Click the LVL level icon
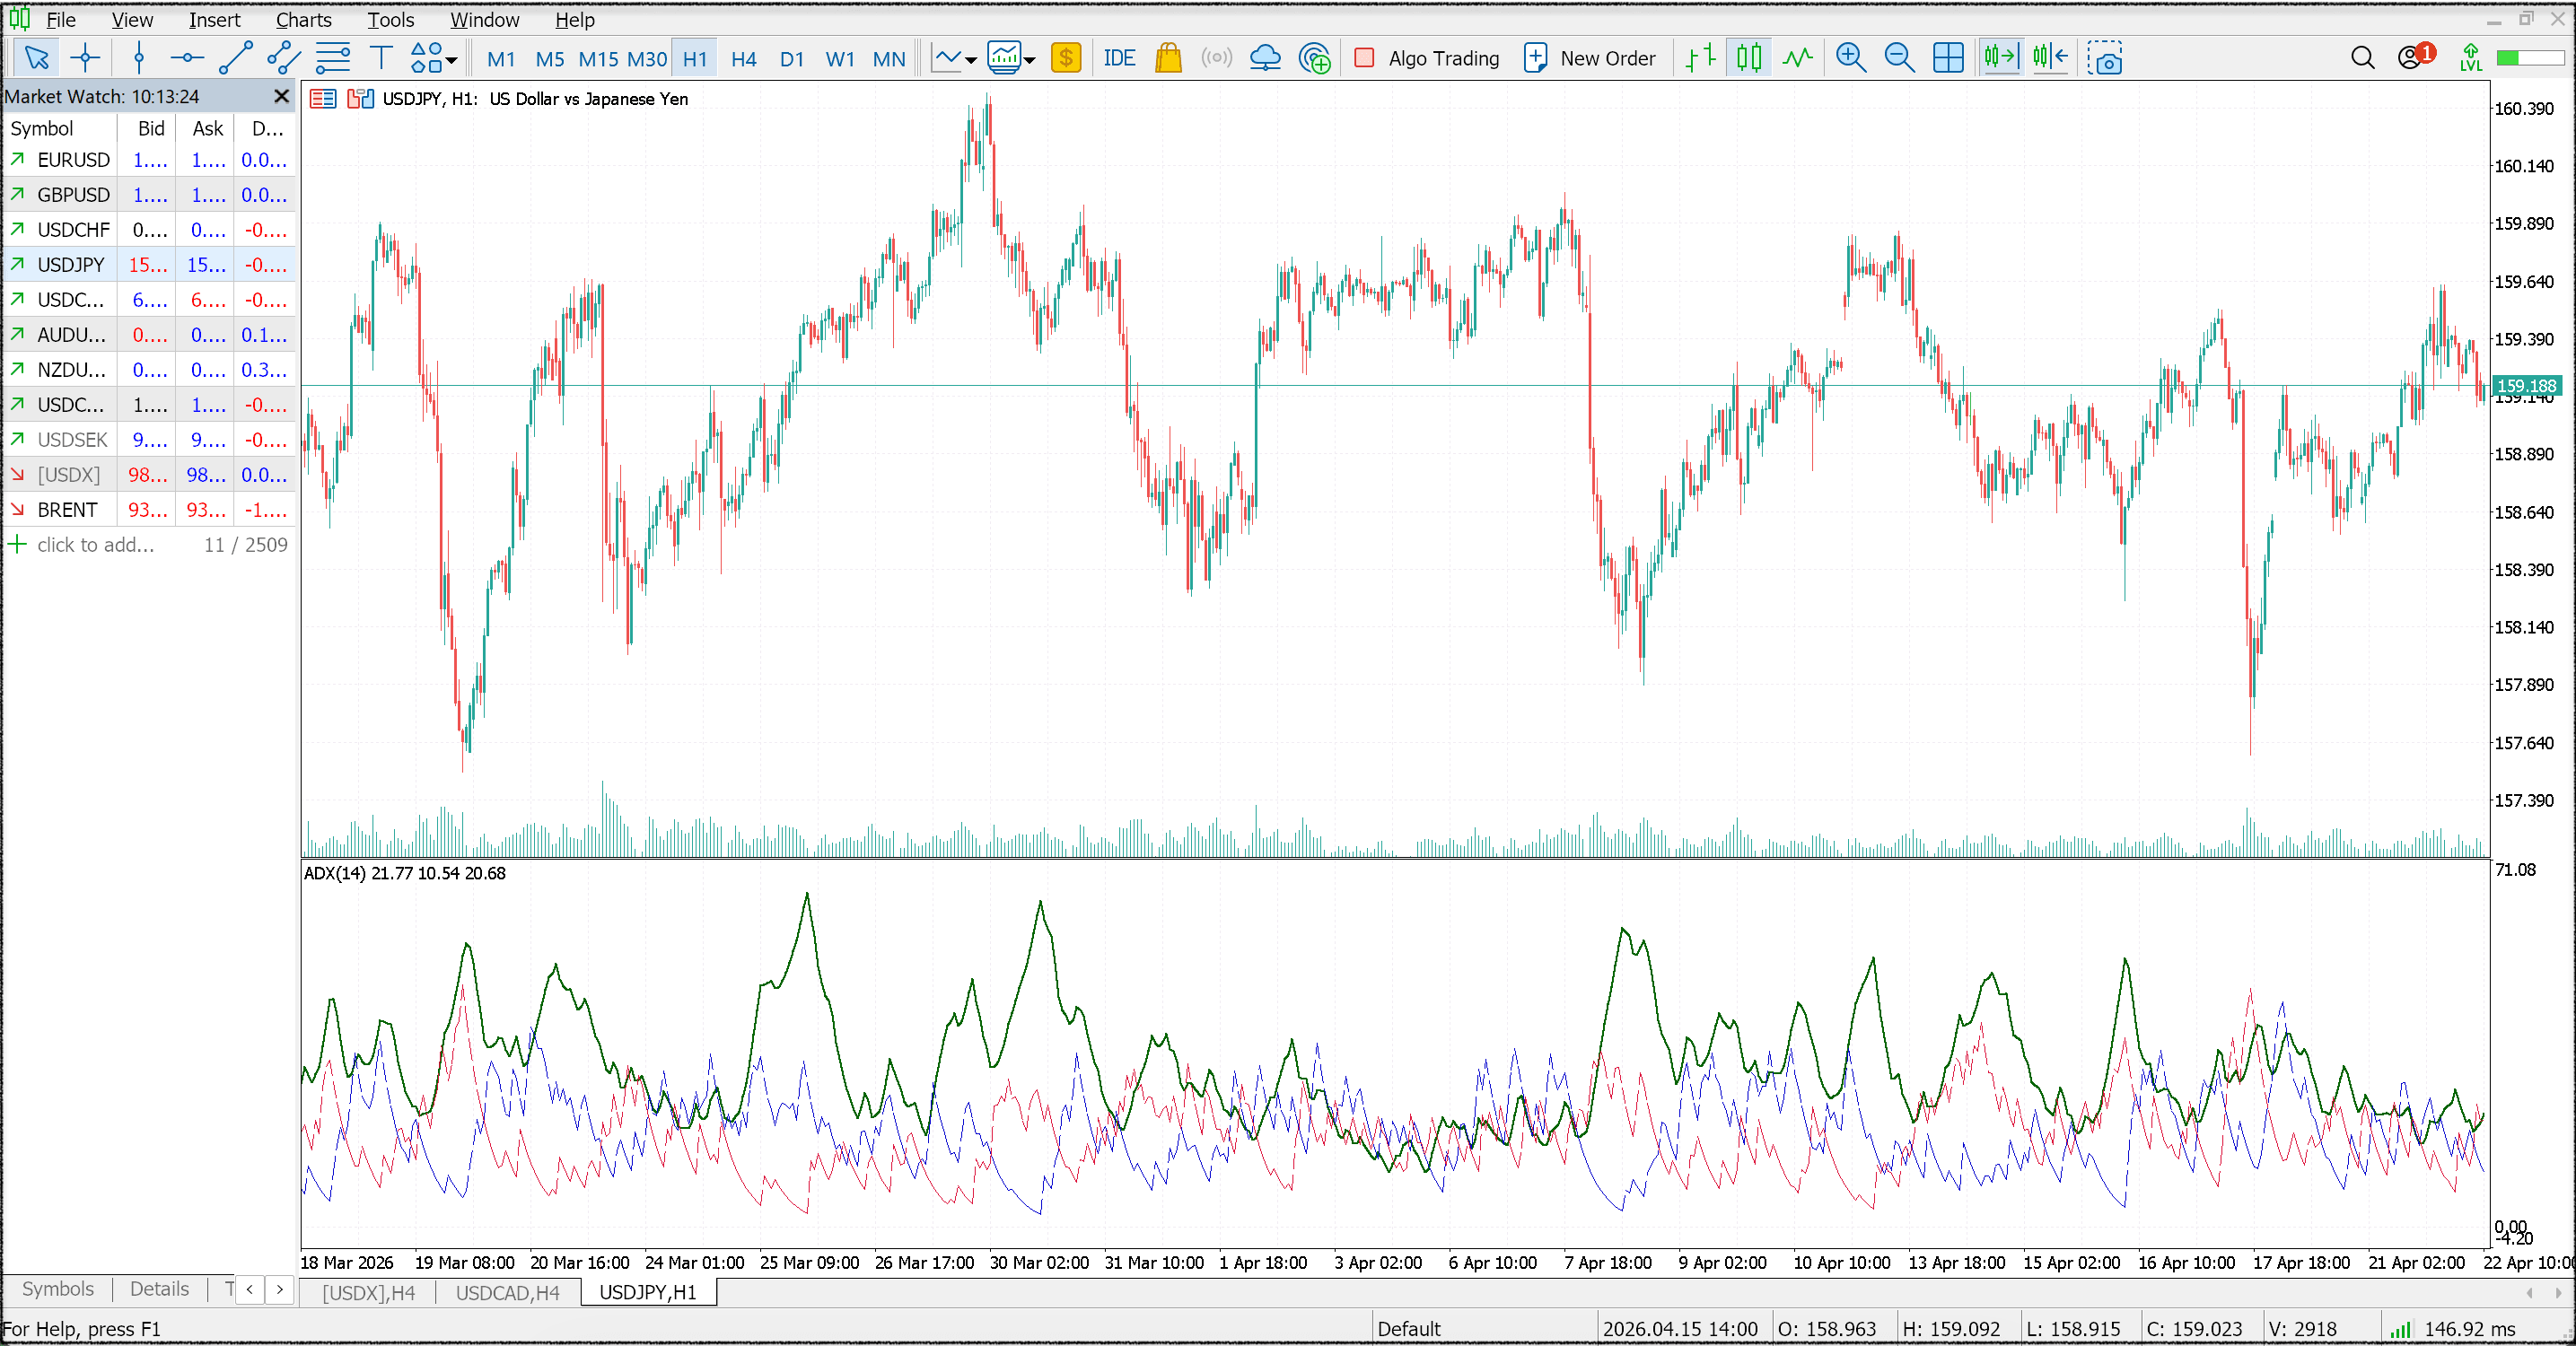 tap(2470, 58)
